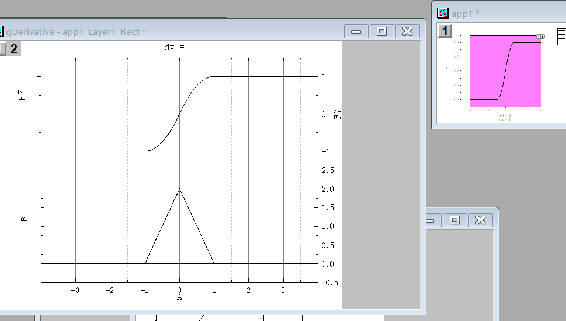Click the -0.5 tick label on right axis
The image size is (566, 321).
click(329, 283)
